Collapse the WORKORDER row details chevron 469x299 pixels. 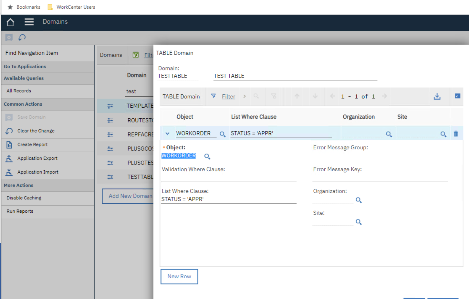click(x=167, y=133)
